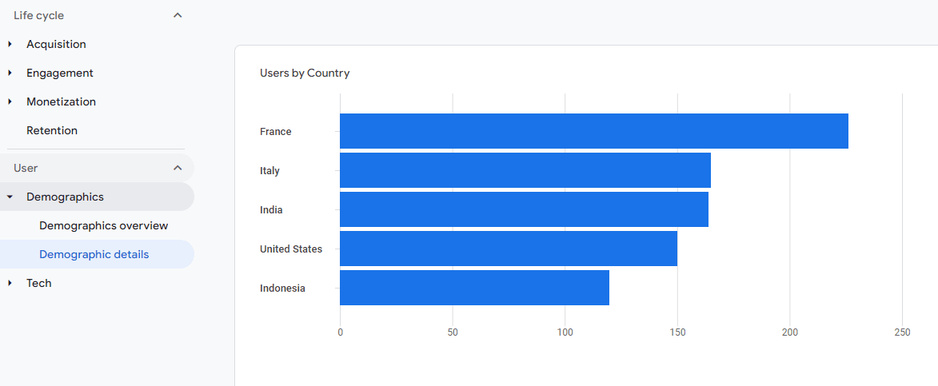Expand the Acquisition arrow
The image size is (938, 386).
(x=10, y=44)
